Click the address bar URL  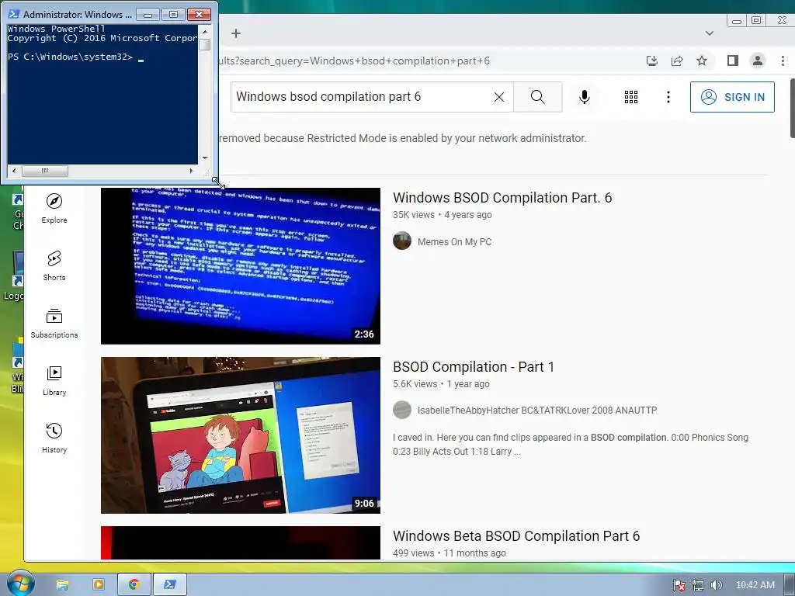[355, 61]
